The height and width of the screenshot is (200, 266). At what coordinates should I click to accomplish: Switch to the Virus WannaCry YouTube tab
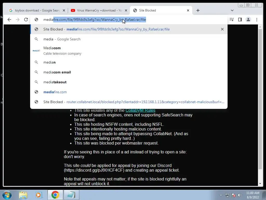point(99,10)
